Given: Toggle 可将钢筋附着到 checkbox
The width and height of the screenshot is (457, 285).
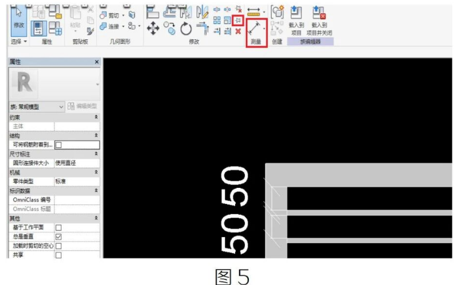Looking at the screenshot, I should pyautogui.click(x=58, y=144).
